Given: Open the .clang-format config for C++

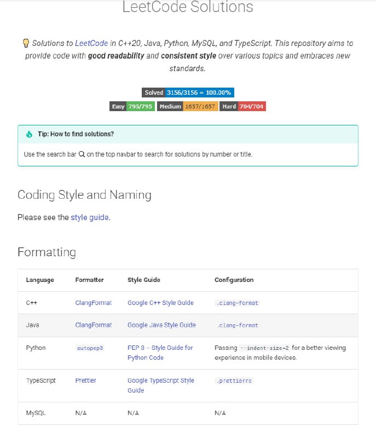Looking at the screenshot, I should [x=236, y=303].
